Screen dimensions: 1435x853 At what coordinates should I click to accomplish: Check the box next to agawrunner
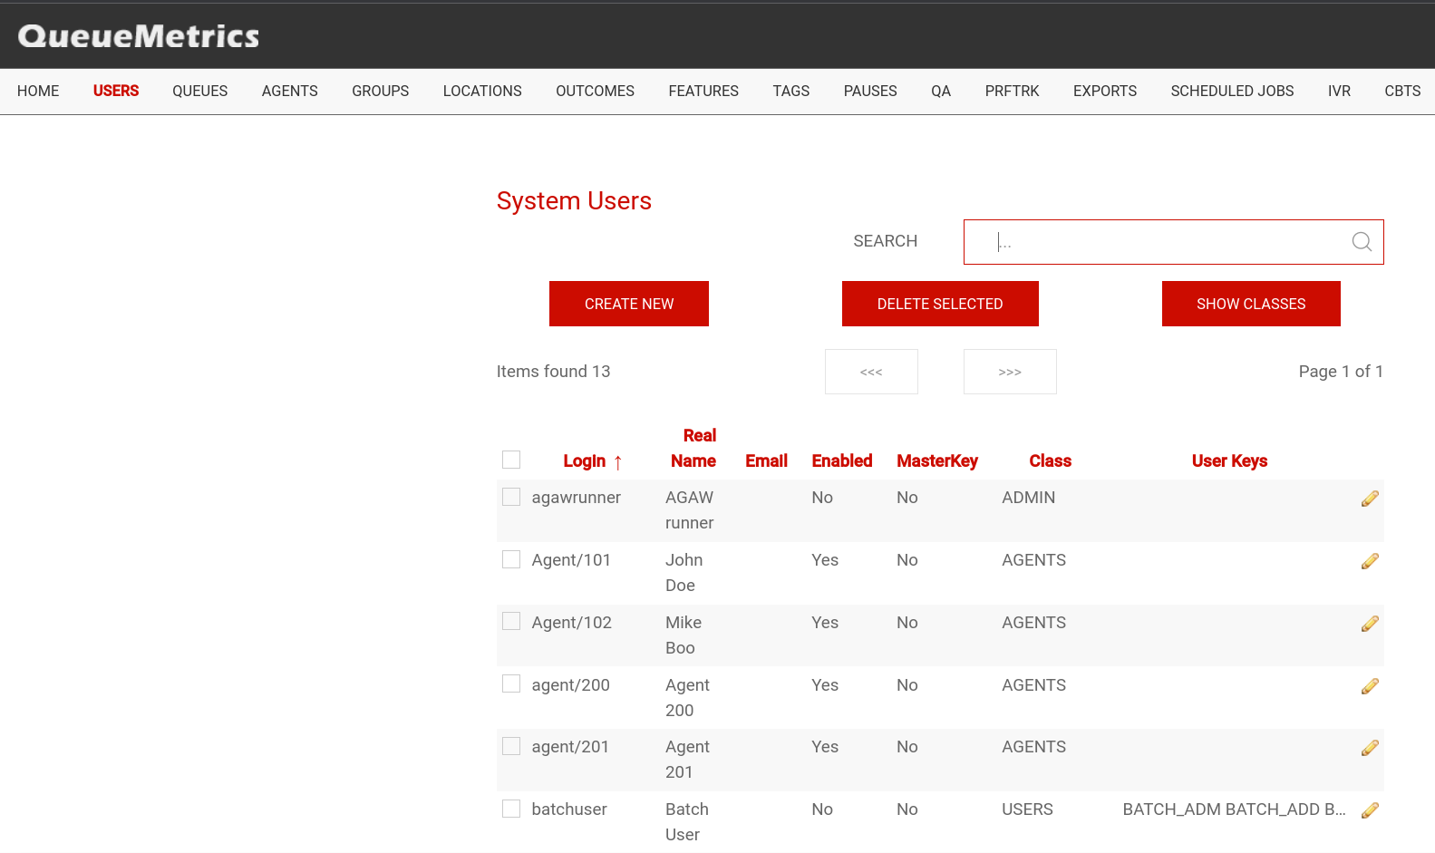[x=511, y=497]
